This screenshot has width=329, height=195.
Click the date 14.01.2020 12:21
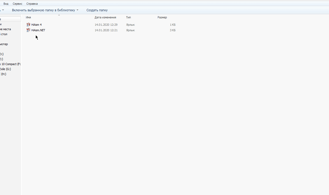[x=106, y=30]
